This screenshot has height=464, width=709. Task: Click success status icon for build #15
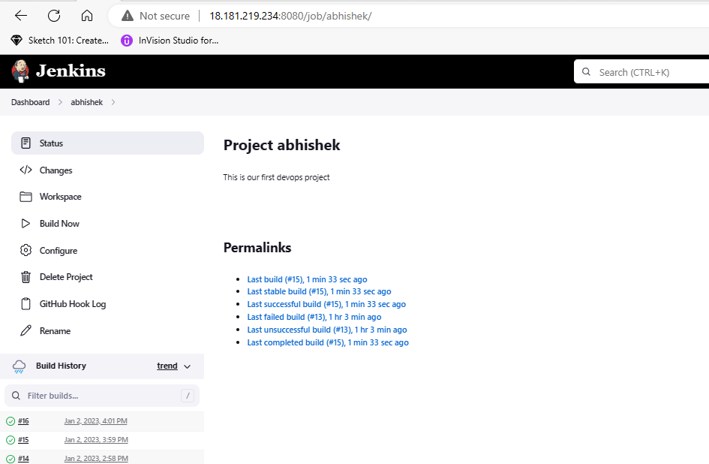click(11, 440)
